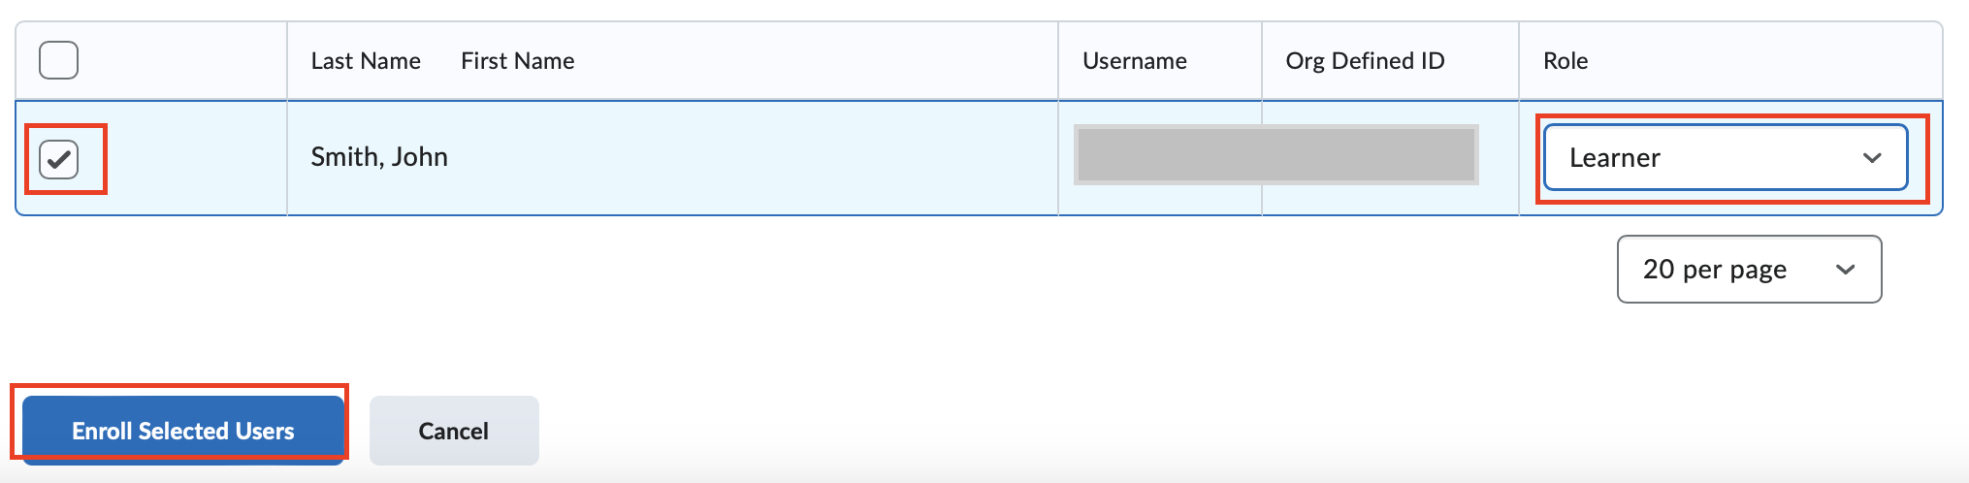This screenshot has width=1969, height=483.
Task: Sort the table by Last Name
Action: (366, 61)
